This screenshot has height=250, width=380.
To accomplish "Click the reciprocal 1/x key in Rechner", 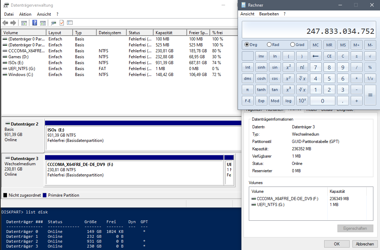I will coord(370,78).
